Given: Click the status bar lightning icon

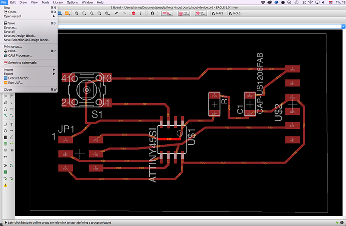Looking at the screenshot, I should (337, 223).
